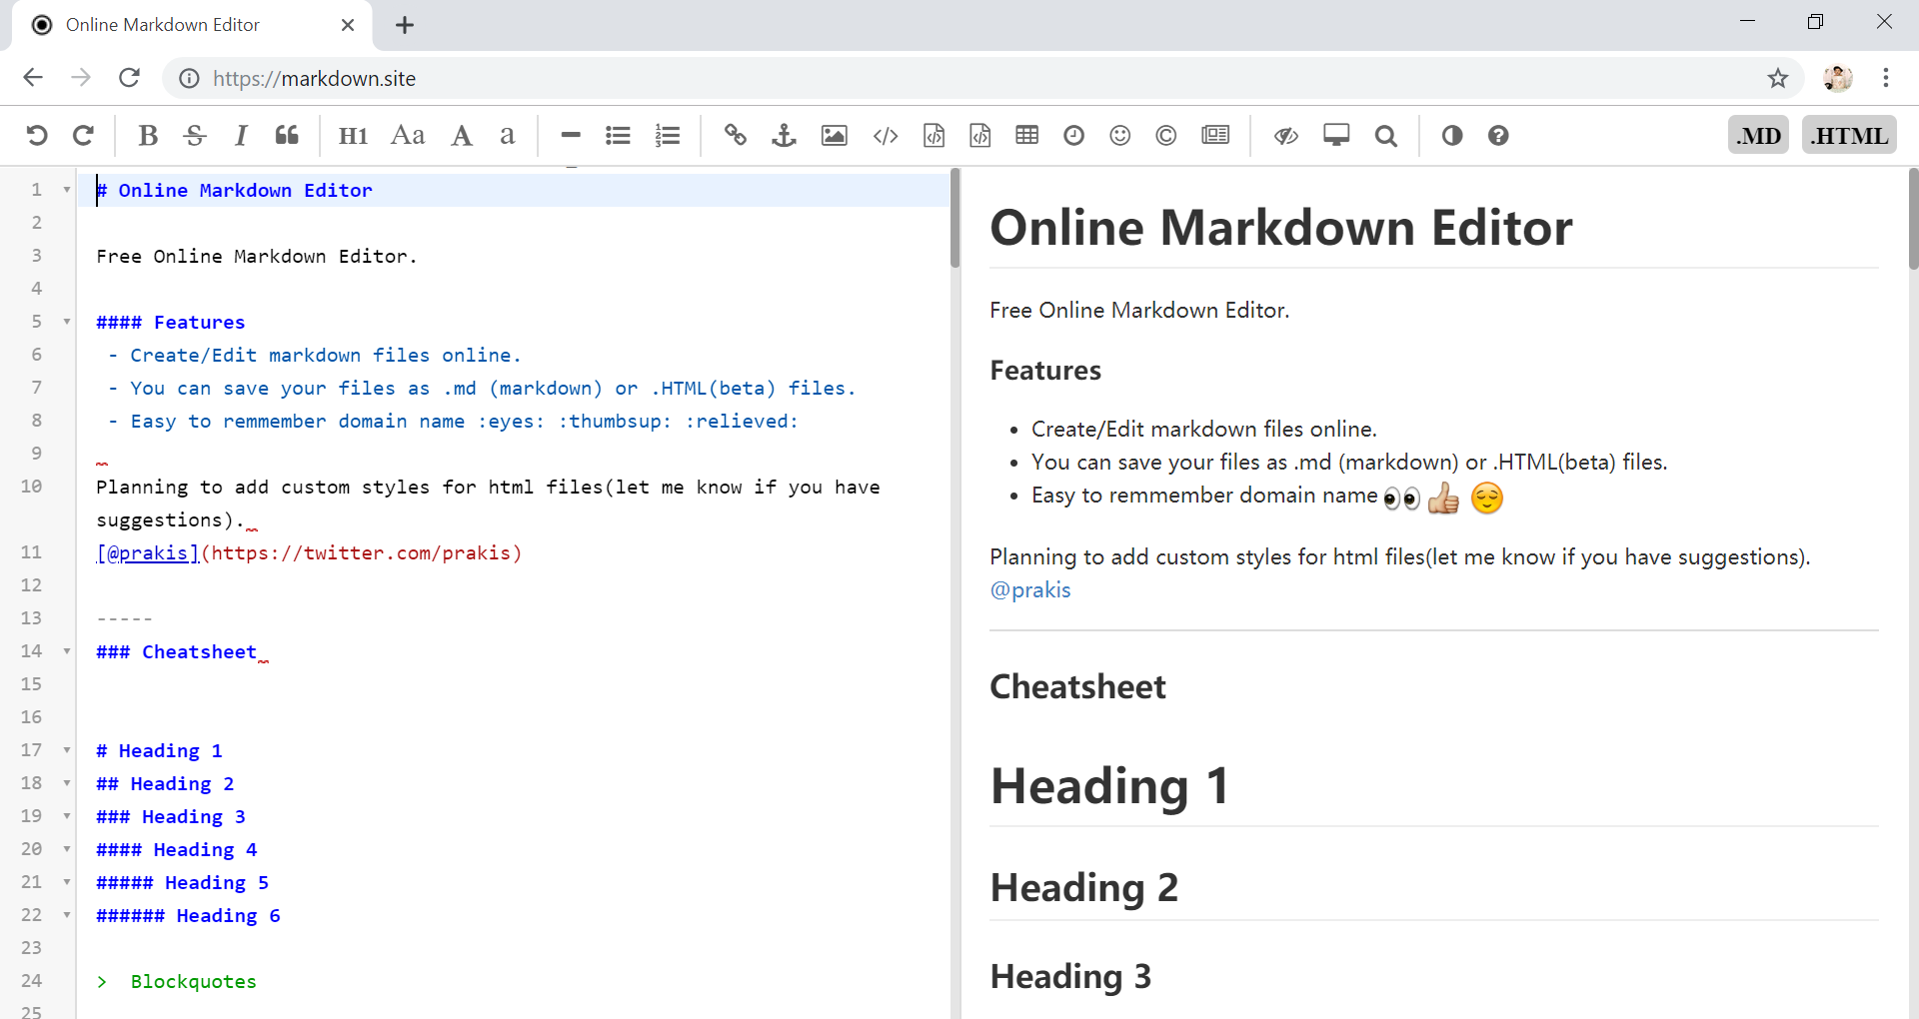Image resolution: width=1919 pixels, height=1019 pixels.
Task: Collapse the Cheatsheet section fold arrow
Action: coord(67,650)
